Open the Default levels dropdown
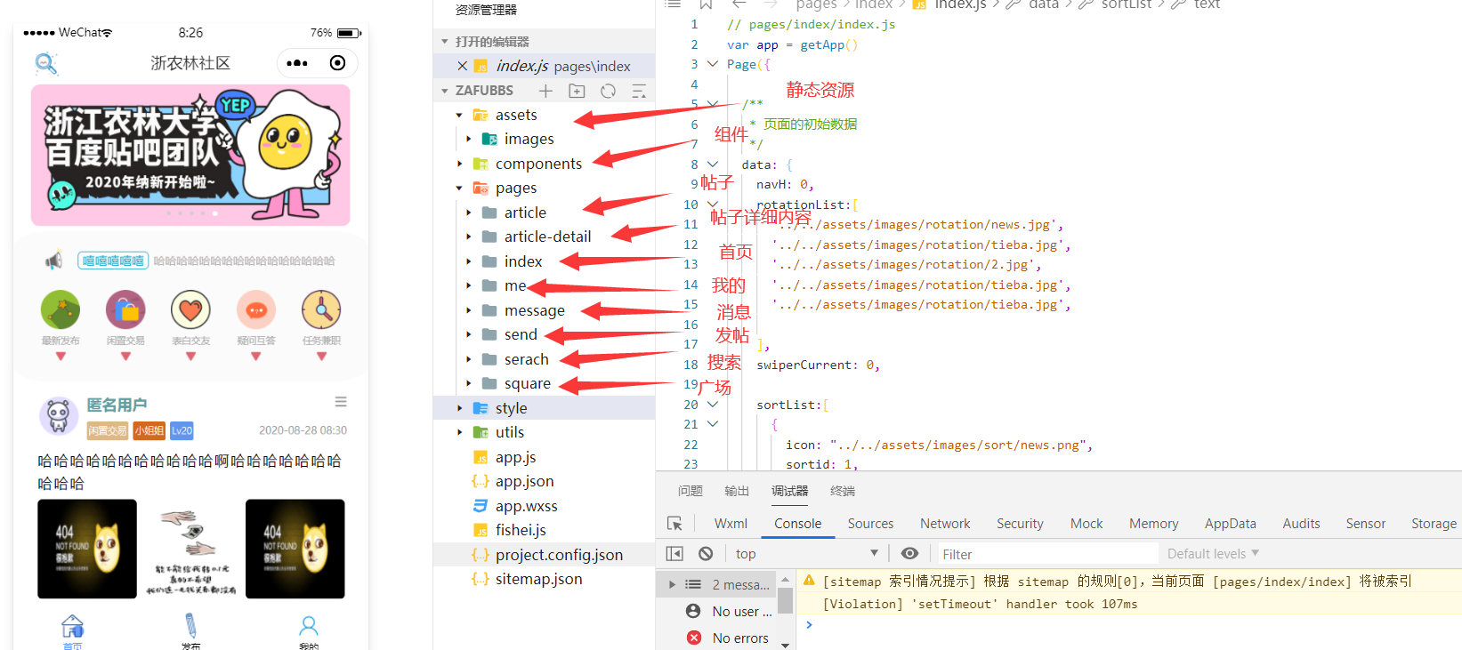 click(1213, 553)
